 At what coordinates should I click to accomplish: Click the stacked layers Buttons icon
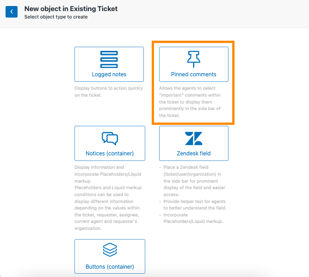coord(110,250)
